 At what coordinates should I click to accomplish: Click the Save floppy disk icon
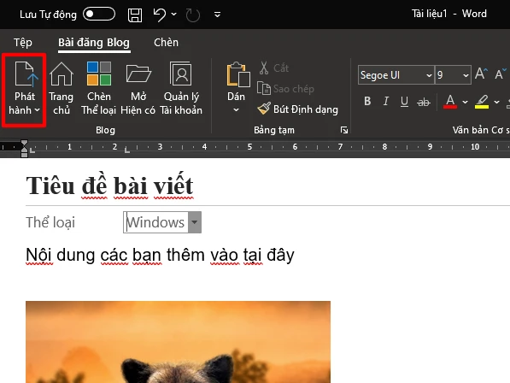pyautogui.click(x=135, y=15)
